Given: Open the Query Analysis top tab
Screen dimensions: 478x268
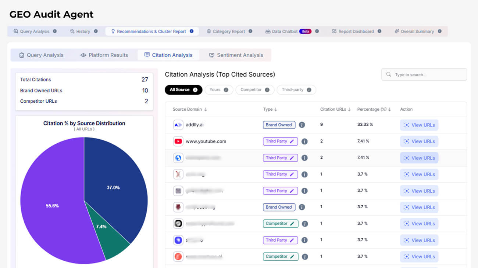Looking at the screenshot, I should tap(31, 32).
